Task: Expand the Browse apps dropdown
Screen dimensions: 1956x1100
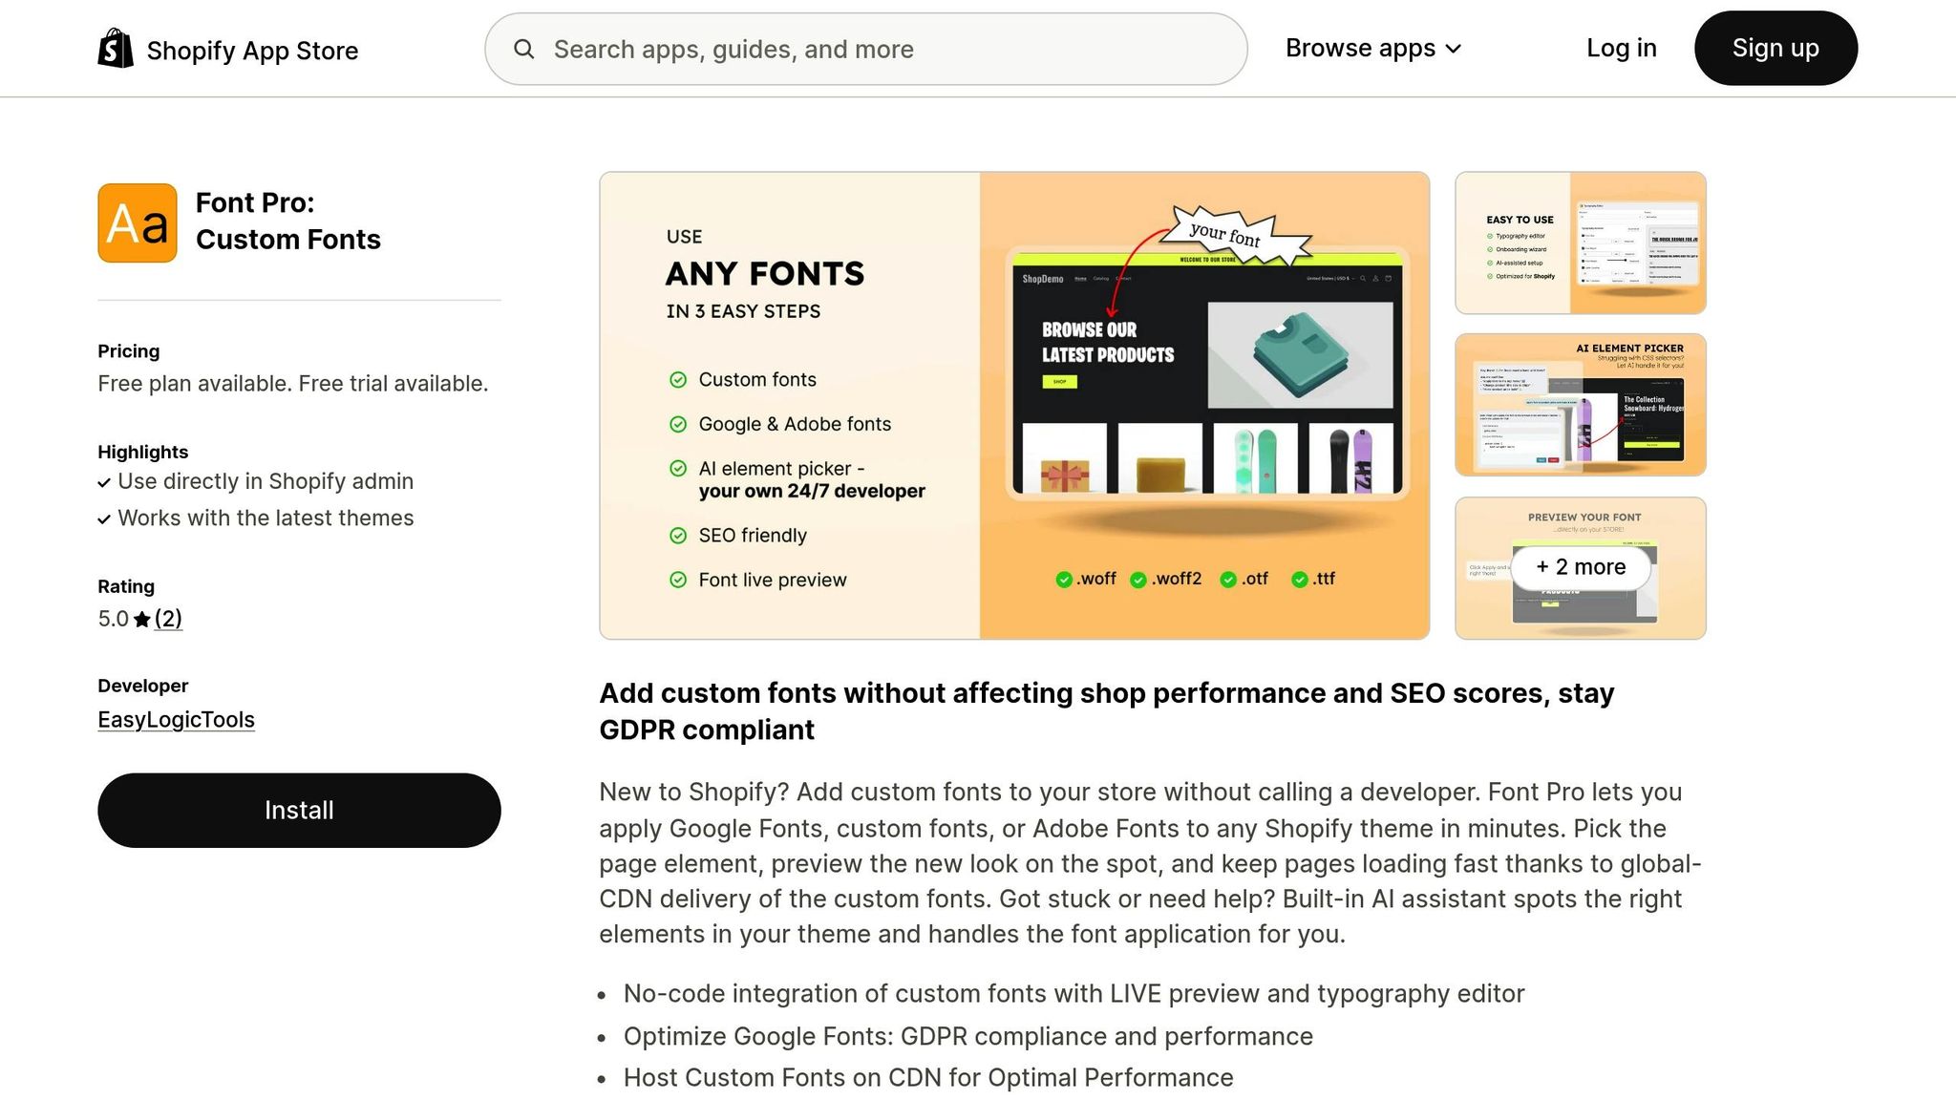Action: click(x=1373, y=49)
